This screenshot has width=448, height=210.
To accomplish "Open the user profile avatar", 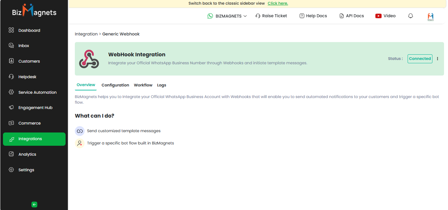I will click(430, 16).
